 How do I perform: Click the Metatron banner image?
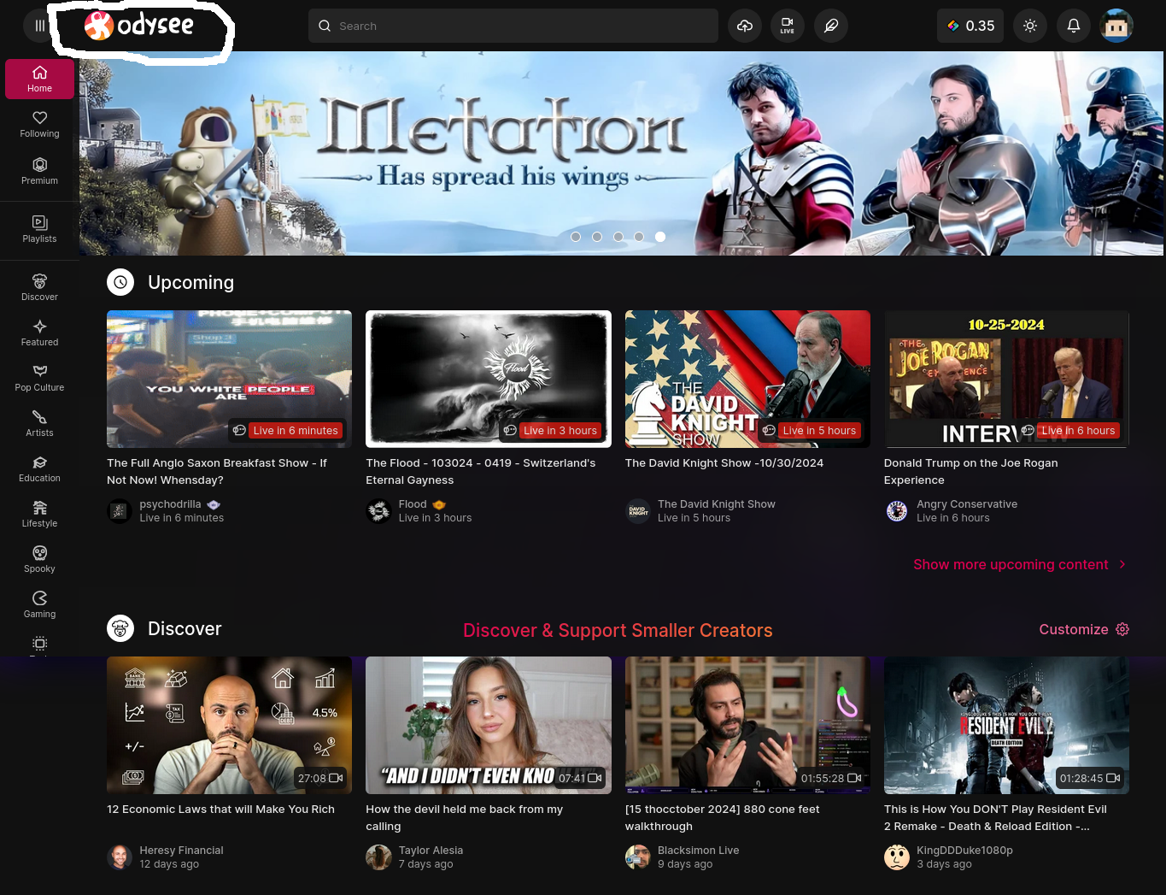621,153
